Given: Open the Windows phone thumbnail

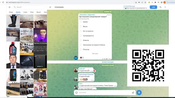Looking at the screenshot, I should pyautogui.click(x=13, y=75).
